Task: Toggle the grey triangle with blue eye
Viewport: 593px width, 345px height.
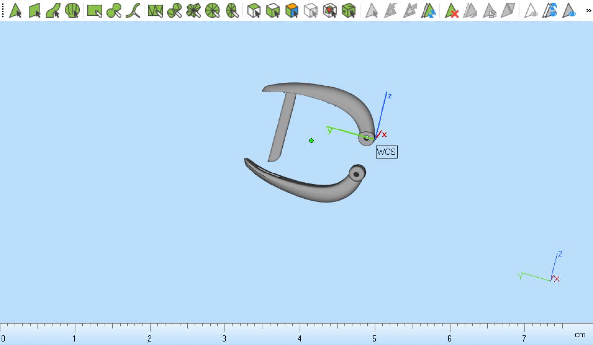Action: pyautogui.click(x=570, y=10)
